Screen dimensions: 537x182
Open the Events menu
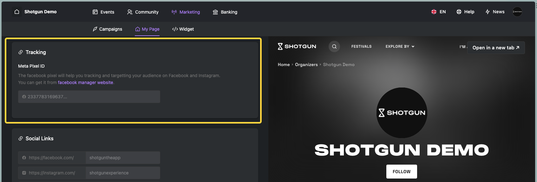103,12
